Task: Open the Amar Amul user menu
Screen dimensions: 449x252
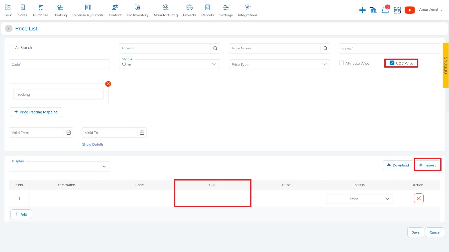Action: (x=431, y=10)
